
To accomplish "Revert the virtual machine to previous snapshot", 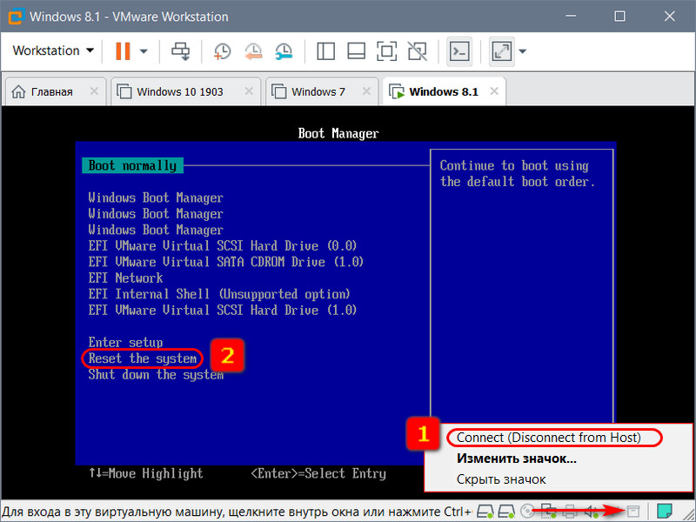I will tap(253, 51).
